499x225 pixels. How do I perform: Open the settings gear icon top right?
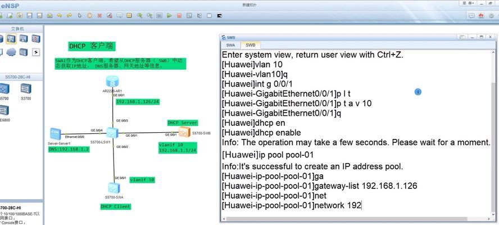(x=491, y=15)
